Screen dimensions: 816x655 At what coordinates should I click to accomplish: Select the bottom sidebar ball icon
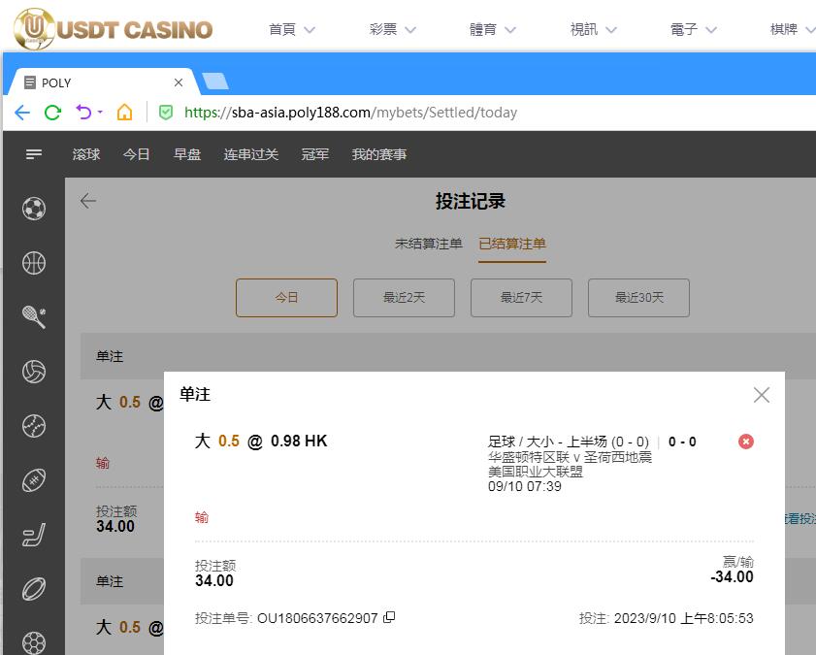pyautogui.click(x=34, y=642)
